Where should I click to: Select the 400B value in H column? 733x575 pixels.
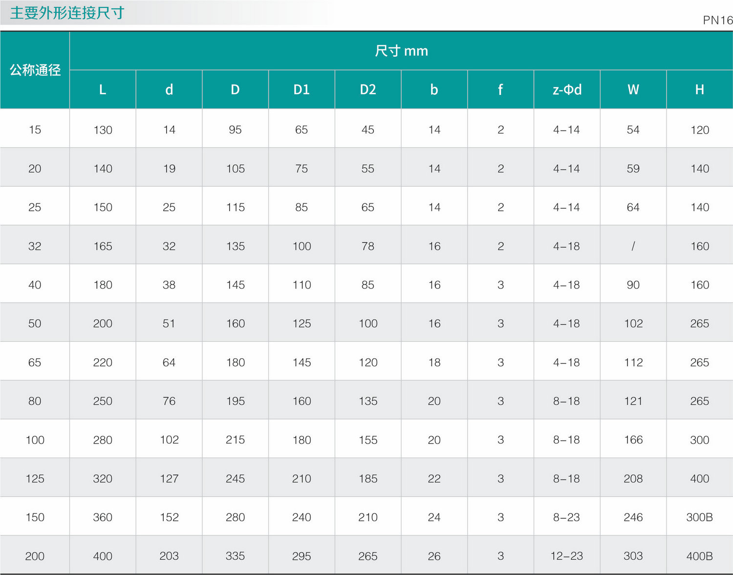pos(700,556)
